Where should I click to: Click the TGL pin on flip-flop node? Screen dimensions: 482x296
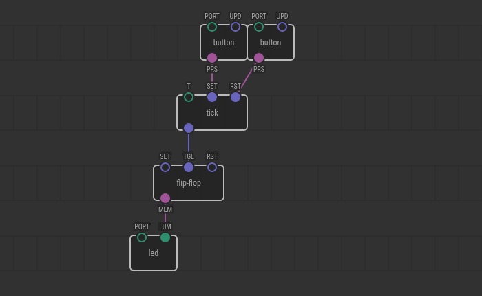[x=189, y=167]
